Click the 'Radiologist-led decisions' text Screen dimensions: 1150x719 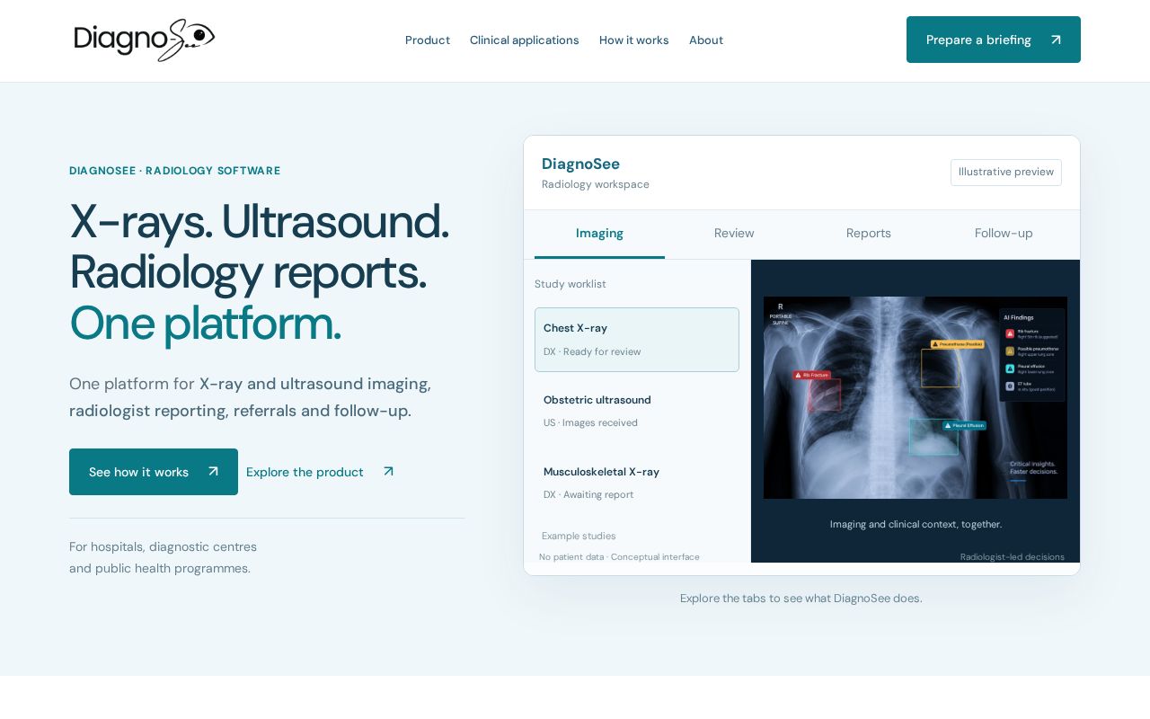pos(1013,557)
